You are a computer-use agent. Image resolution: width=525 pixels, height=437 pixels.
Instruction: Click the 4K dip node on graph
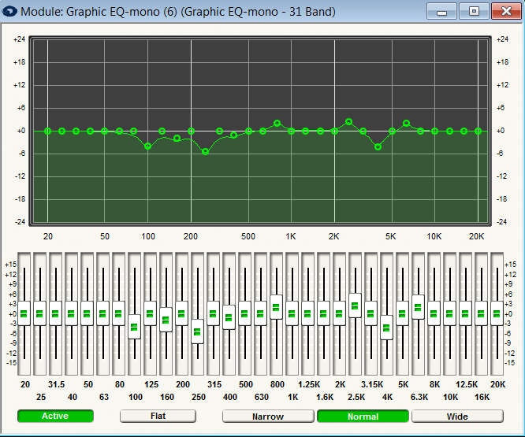pyautogui.click(x=378, y=146)
